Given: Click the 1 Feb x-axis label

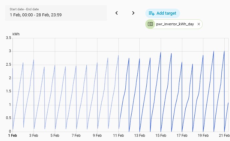Looking at the screenshot, I should coord(13,136).
